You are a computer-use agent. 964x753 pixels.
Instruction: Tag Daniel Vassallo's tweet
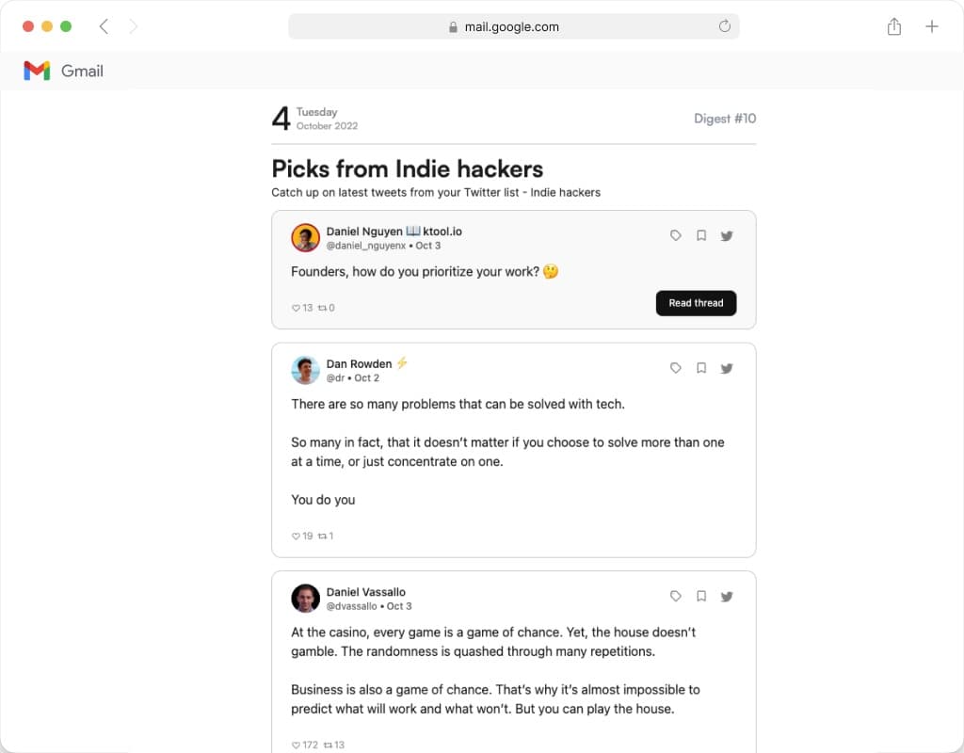pos(676,597)
